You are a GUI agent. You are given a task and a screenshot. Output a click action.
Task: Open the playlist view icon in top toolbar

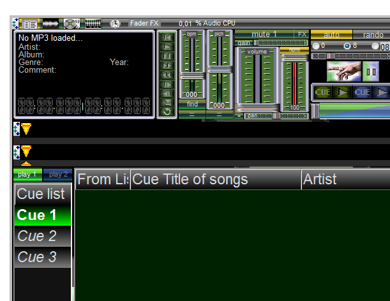coord(30,24)
